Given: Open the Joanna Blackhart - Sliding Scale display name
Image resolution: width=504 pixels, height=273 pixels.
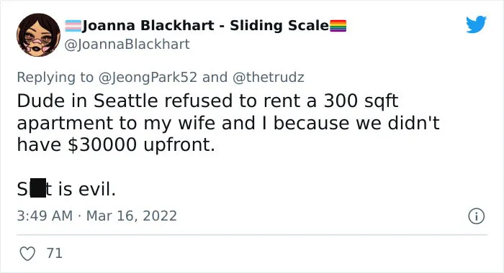Looking at the screenshot, I should pyautogui.click(x=206, y=26).
